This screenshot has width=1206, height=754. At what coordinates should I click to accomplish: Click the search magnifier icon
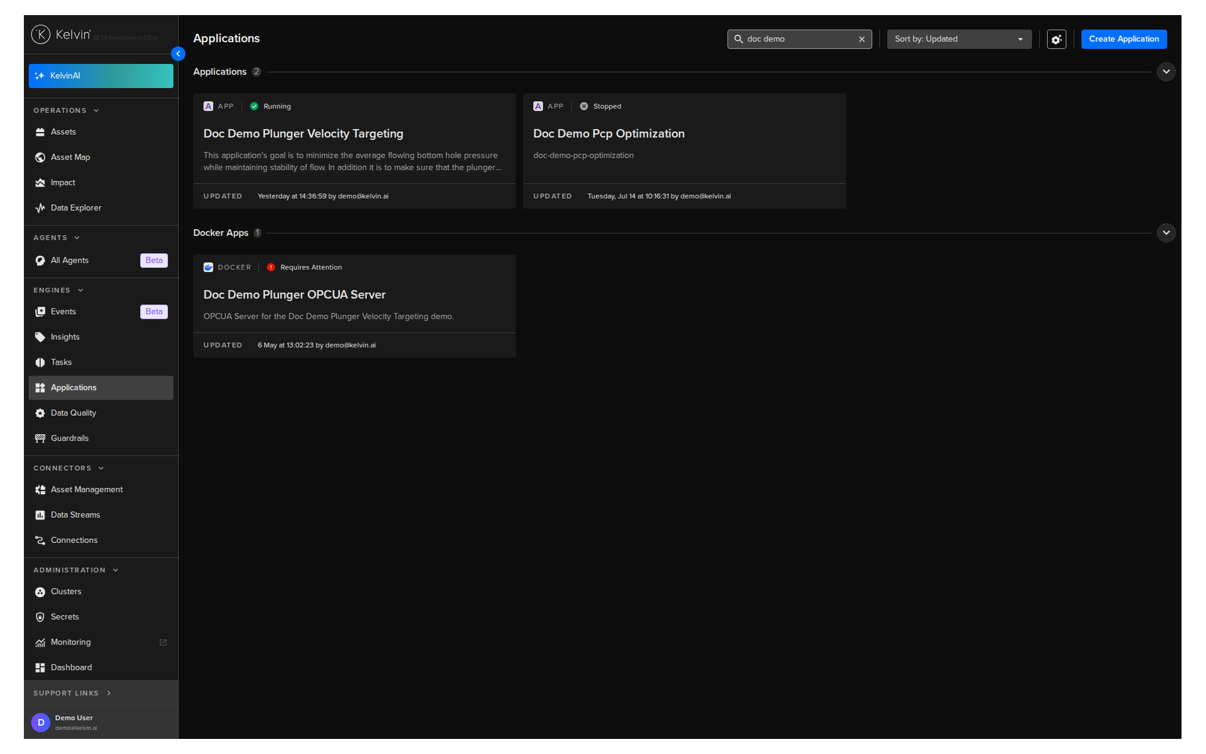point(739,39)
